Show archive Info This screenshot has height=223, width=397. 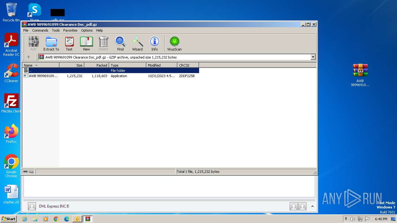point(154,44)
